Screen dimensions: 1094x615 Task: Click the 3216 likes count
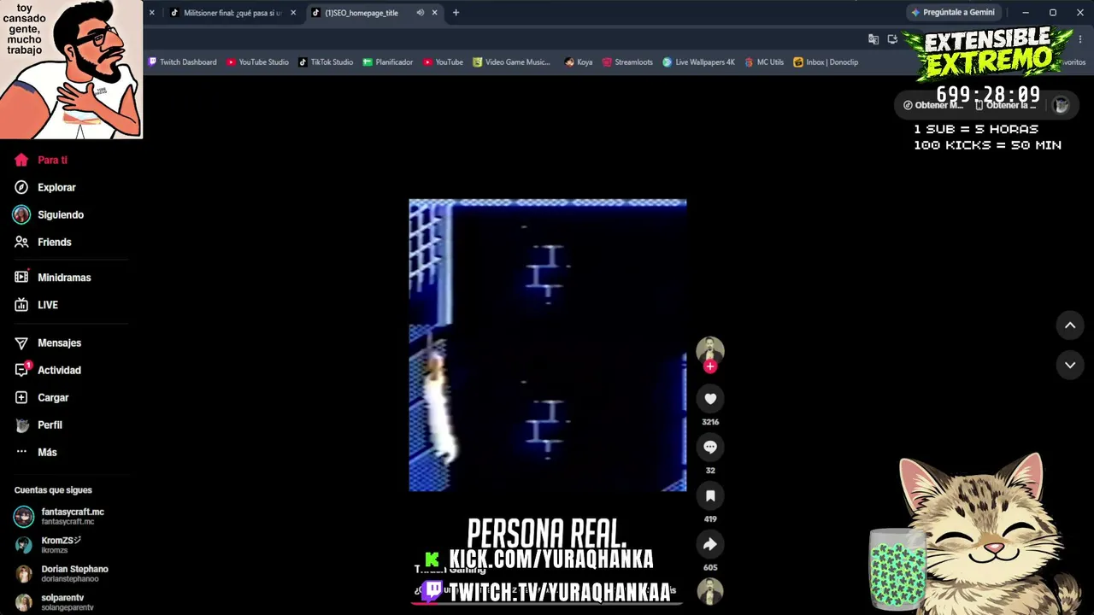click(710, 422)
